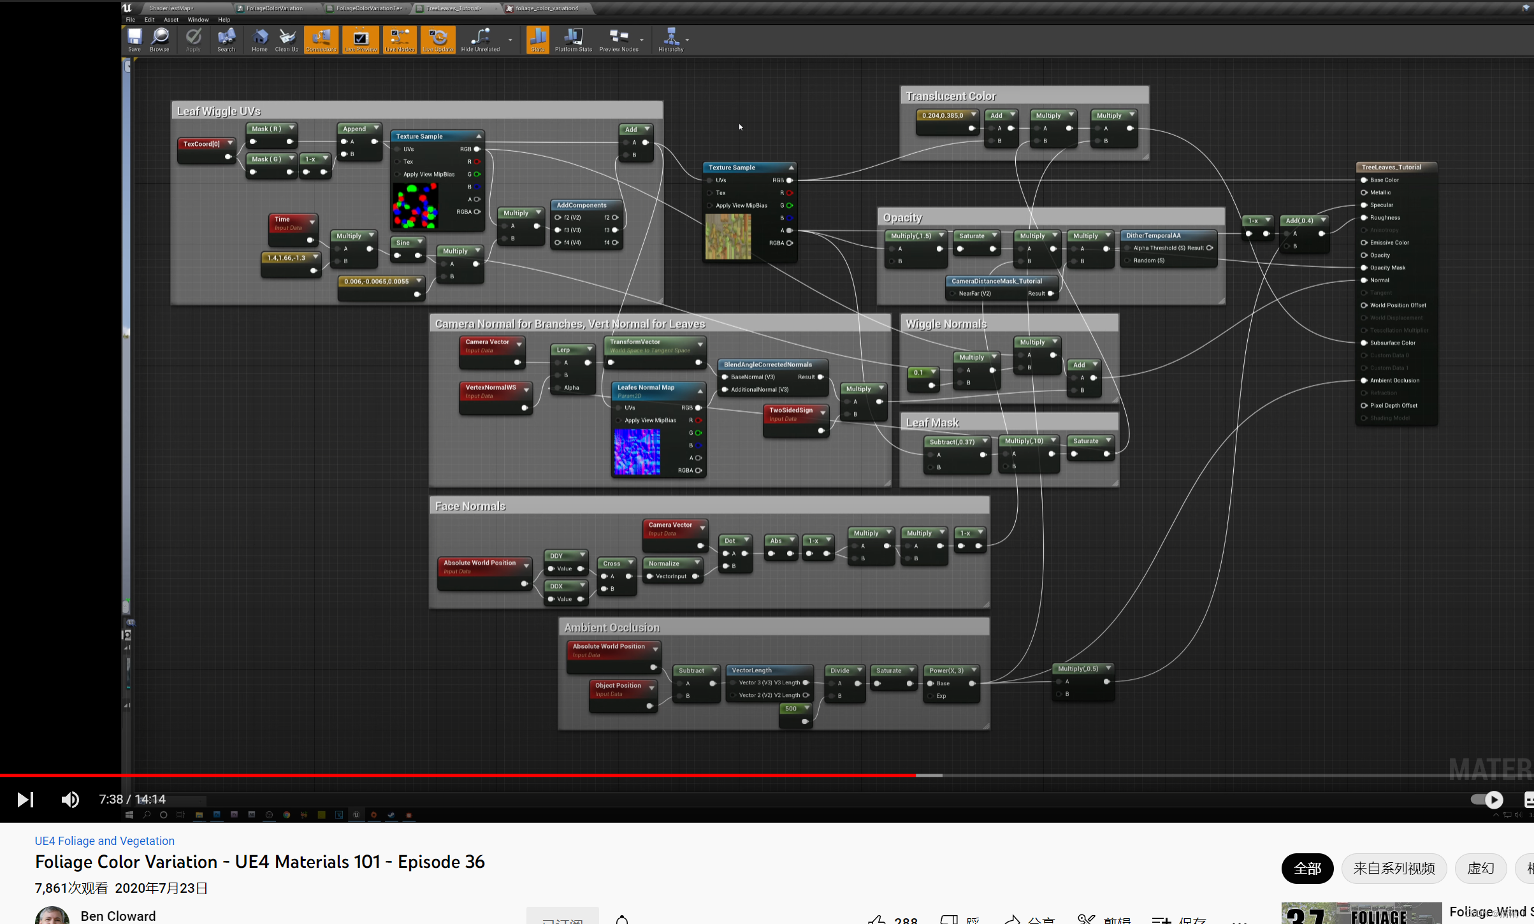This screenshot has height=924, width=1534.
Task: Visit Ben Cloward's channel
Action: point(118,916)
